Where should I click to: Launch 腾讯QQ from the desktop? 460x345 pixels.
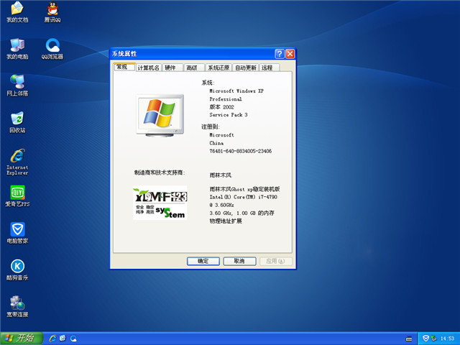click(52, 12)
